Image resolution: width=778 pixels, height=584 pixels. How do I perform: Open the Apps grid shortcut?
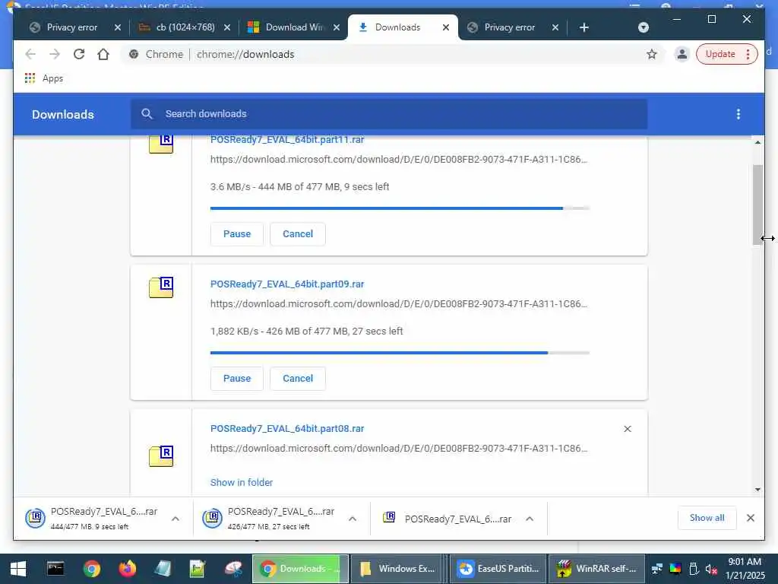[43, 78]
